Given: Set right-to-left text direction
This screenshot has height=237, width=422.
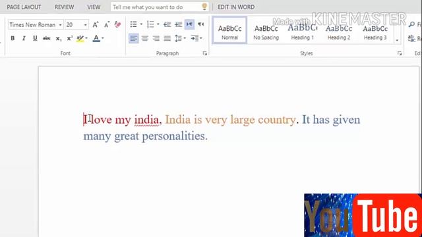Looking at the screenshot, I should click(200, 24).
